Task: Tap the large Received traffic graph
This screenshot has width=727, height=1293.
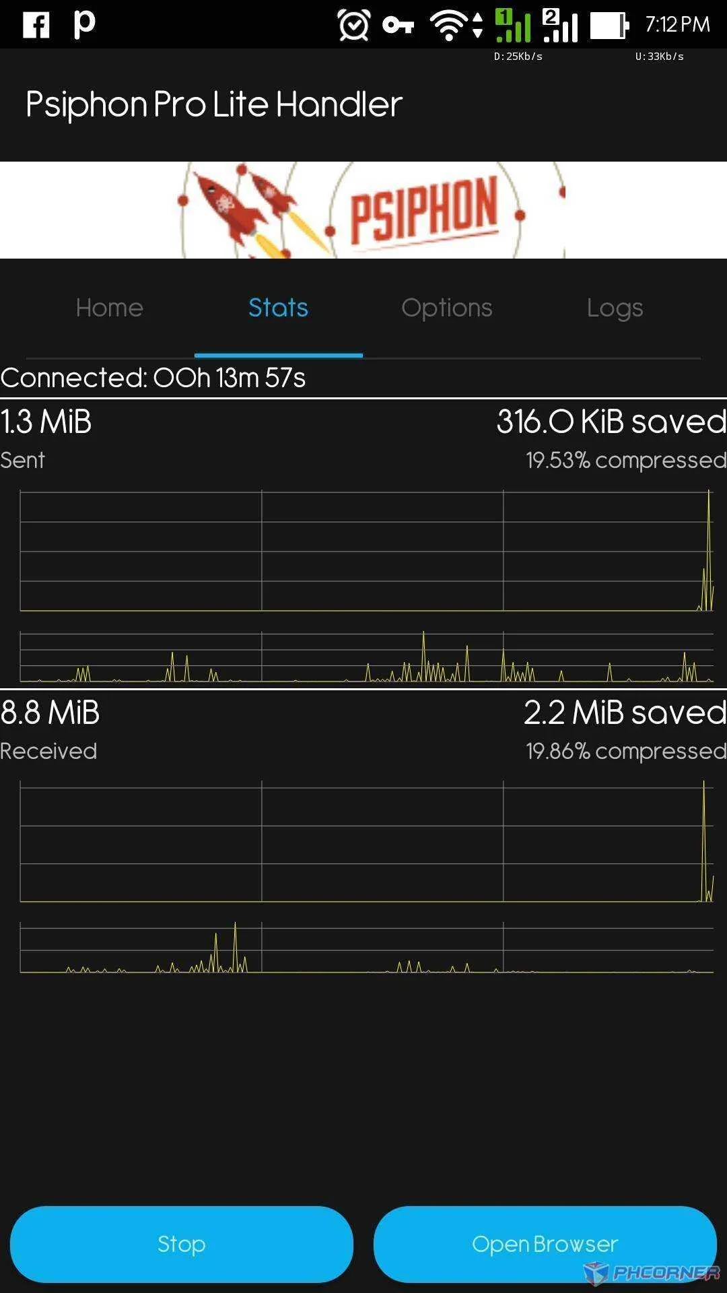Action: (367, 841)
